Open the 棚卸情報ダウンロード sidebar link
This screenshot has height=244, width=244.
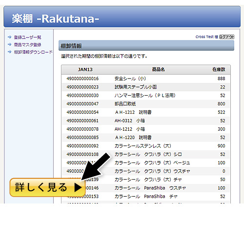click(33, 52)
